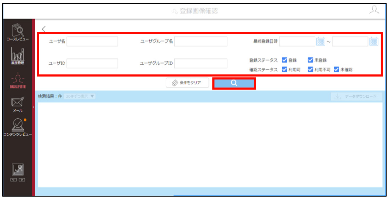Viewport: 390px width, 200px height.
Task: Focus the ユーザ名 input field
Action: tap(92, 41)
